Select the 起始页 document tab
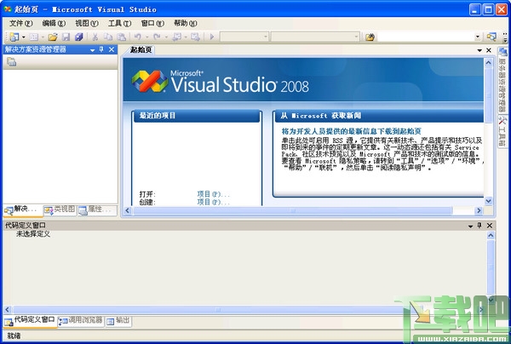The image size is (511, 344). click(x=141, y=50)
